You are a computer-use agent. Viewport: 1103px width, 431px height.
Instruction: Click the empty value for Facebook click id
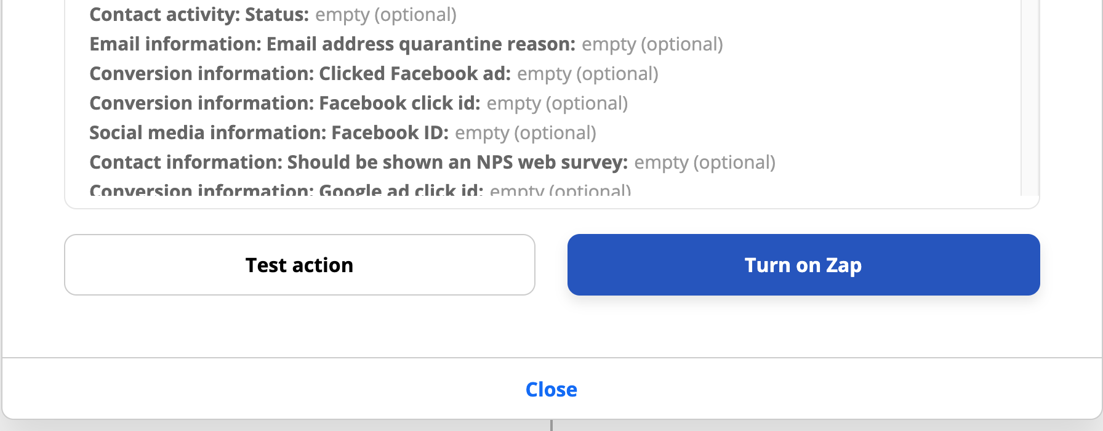[x=556, y=103]
